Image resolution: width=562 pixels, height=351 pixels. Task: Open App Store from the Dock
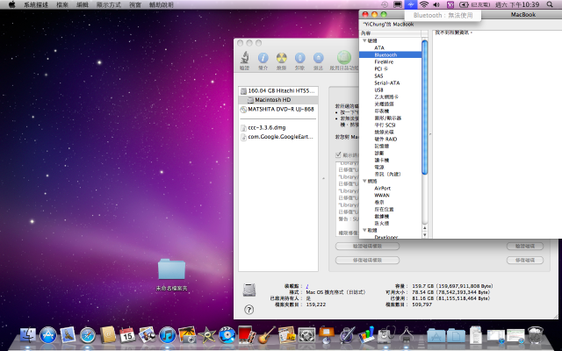coord(48,335)
